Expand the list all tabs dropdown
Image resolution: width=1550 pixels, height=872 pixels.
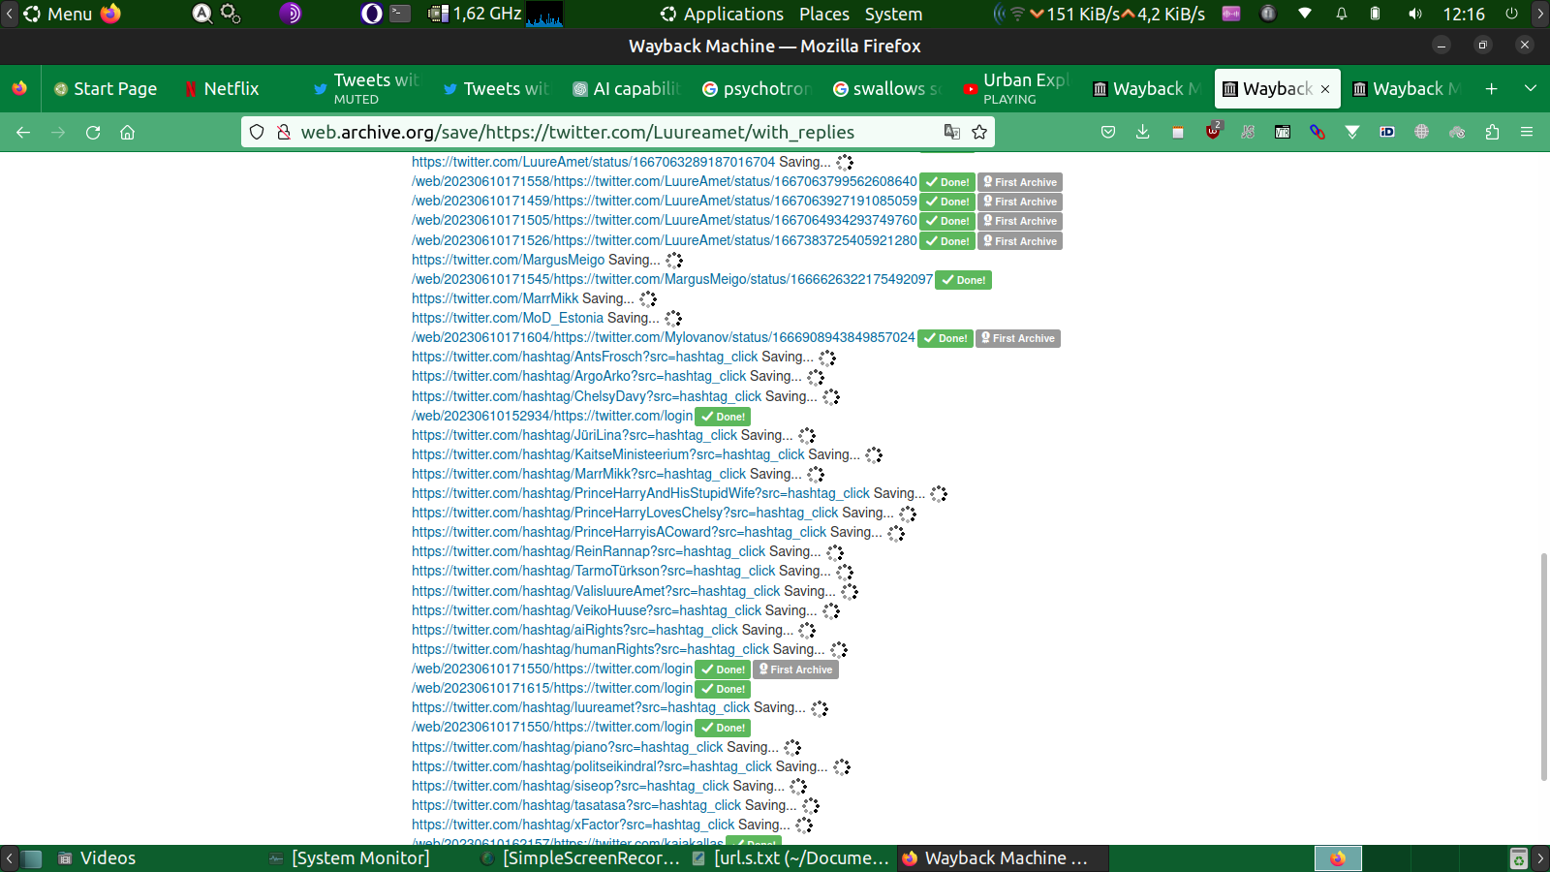[x=1531, y=89]
